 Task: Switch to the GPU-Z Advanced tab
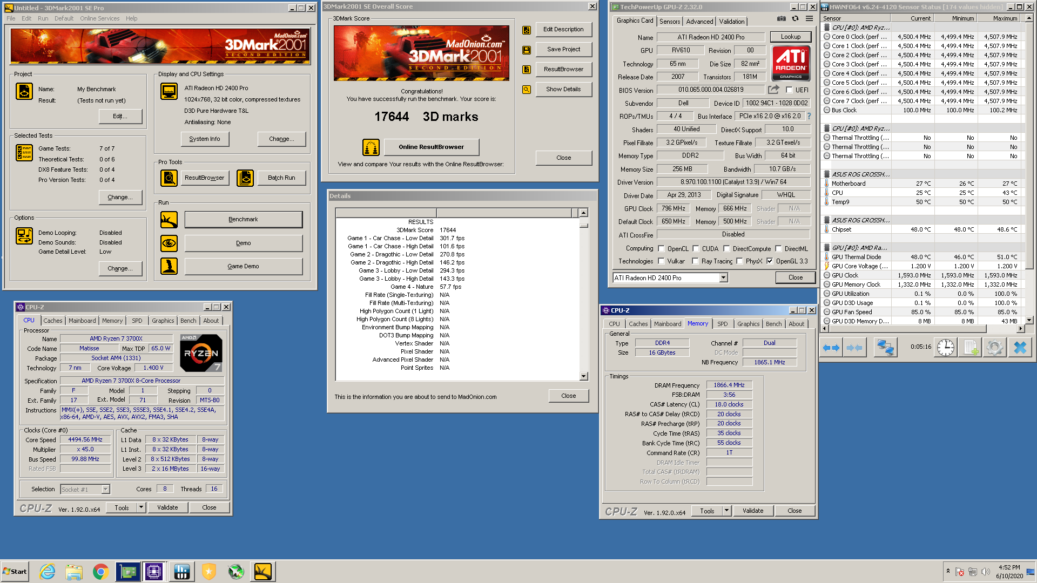[699, 22]
